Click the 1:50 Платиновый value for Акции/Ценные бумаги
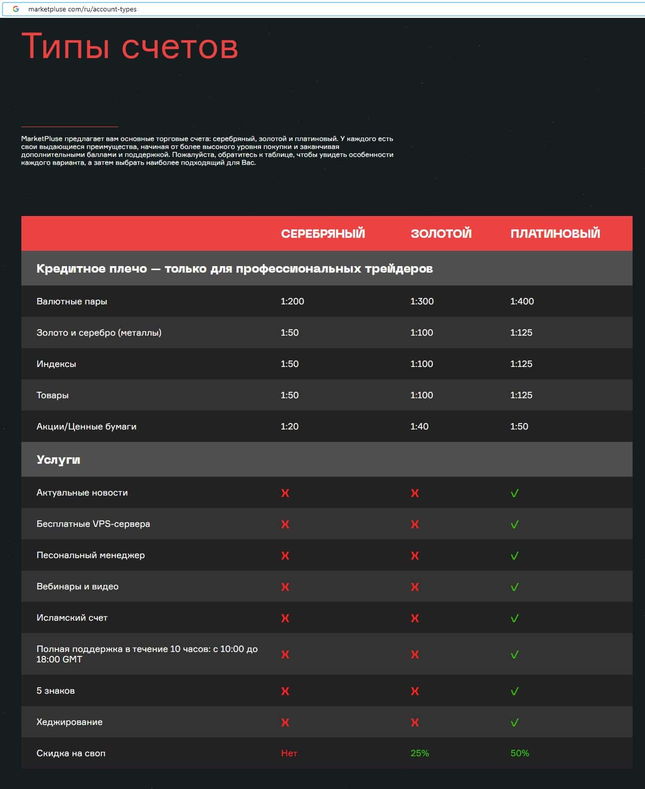Screen dimensions: 645x789 tap(519, 427)
